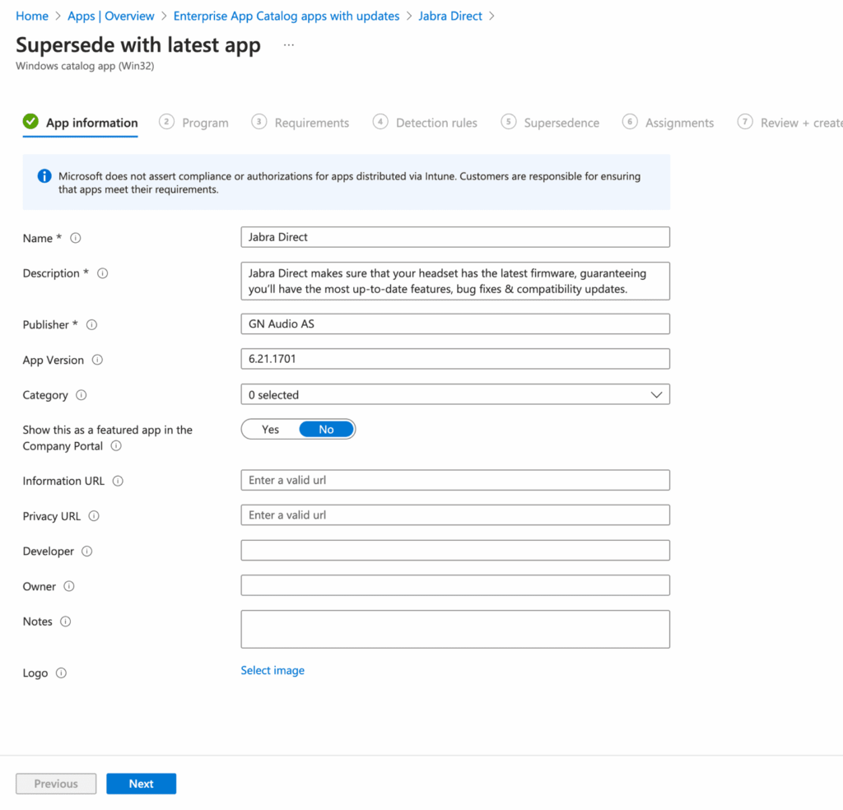Click the info icon next to Category
This screenshot has height=810, width=843.
(82, 395)
